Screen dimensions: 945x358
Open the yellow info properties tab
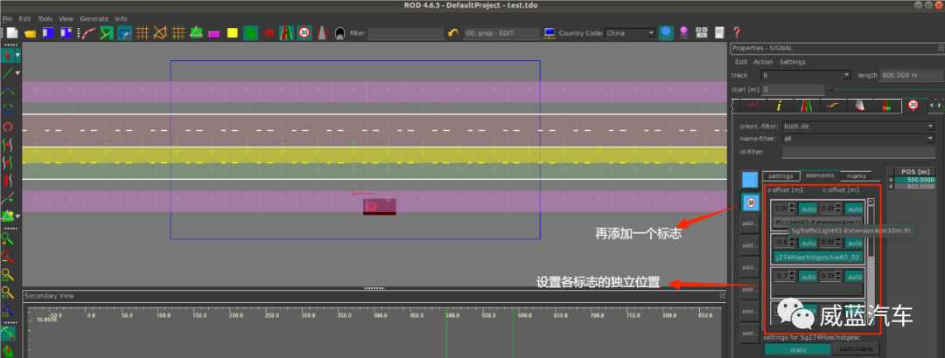click(x=780, y=106)
